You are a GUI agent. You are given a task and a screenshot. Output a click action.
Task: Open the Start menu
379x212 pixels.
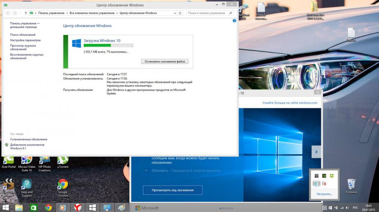[6, 207]
